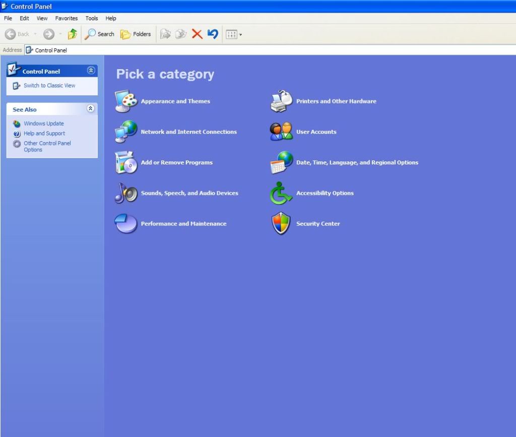This screenshot has height=437, width=516.
Task: Open Printers and Other Hardware
Action: pos(336,101)
